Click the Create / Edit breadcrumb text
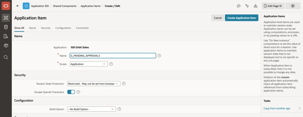 point(112,6)
